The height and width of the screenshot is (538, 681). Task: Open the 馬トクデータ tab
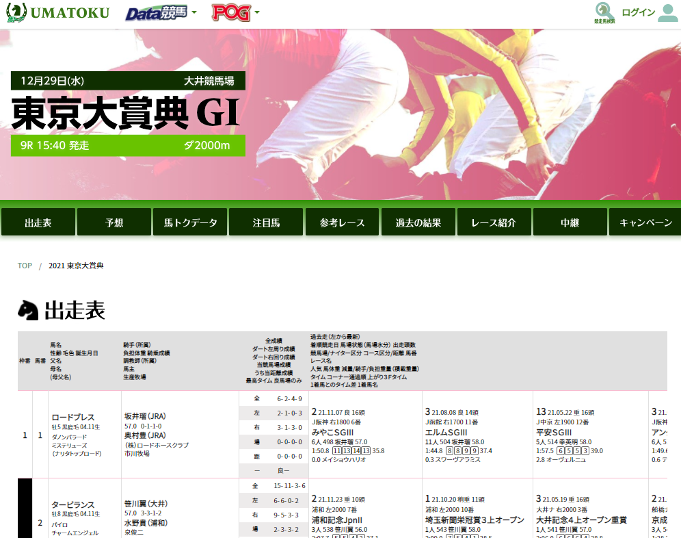click(x=189, y=222)
